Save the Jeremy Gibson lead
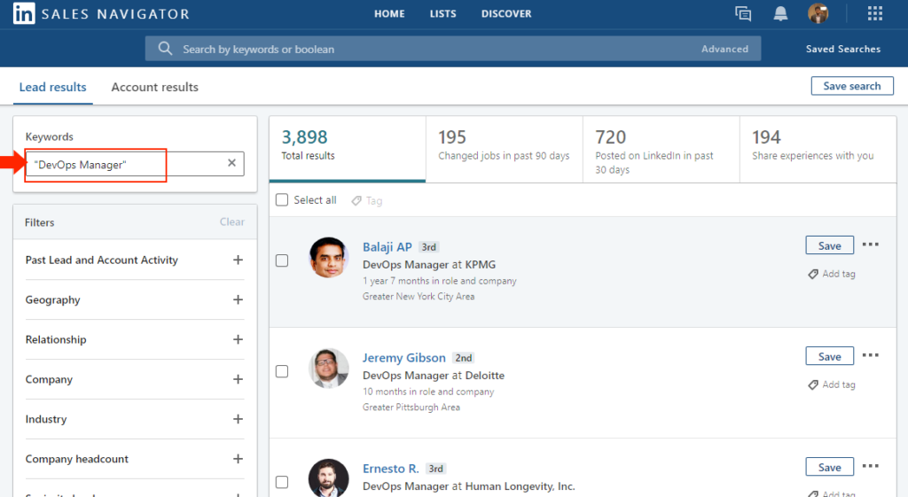 pyautogui.click(x=829, y=356)
